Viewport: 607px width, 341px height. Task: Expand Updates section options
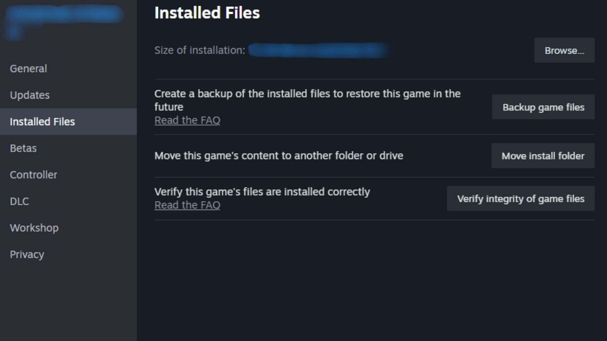tap(30, 95)
